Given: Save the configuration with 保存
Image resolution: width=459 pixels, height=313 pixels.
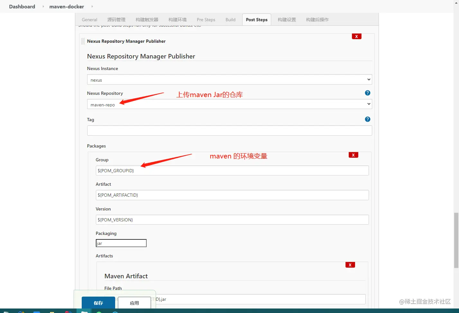Looking at the screenshot, I should coord(98,303).
